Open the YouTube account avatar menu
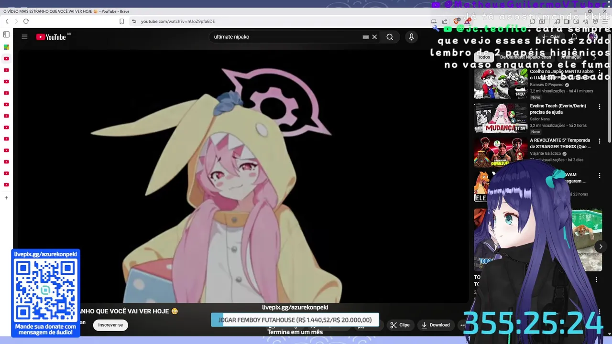 593,37
